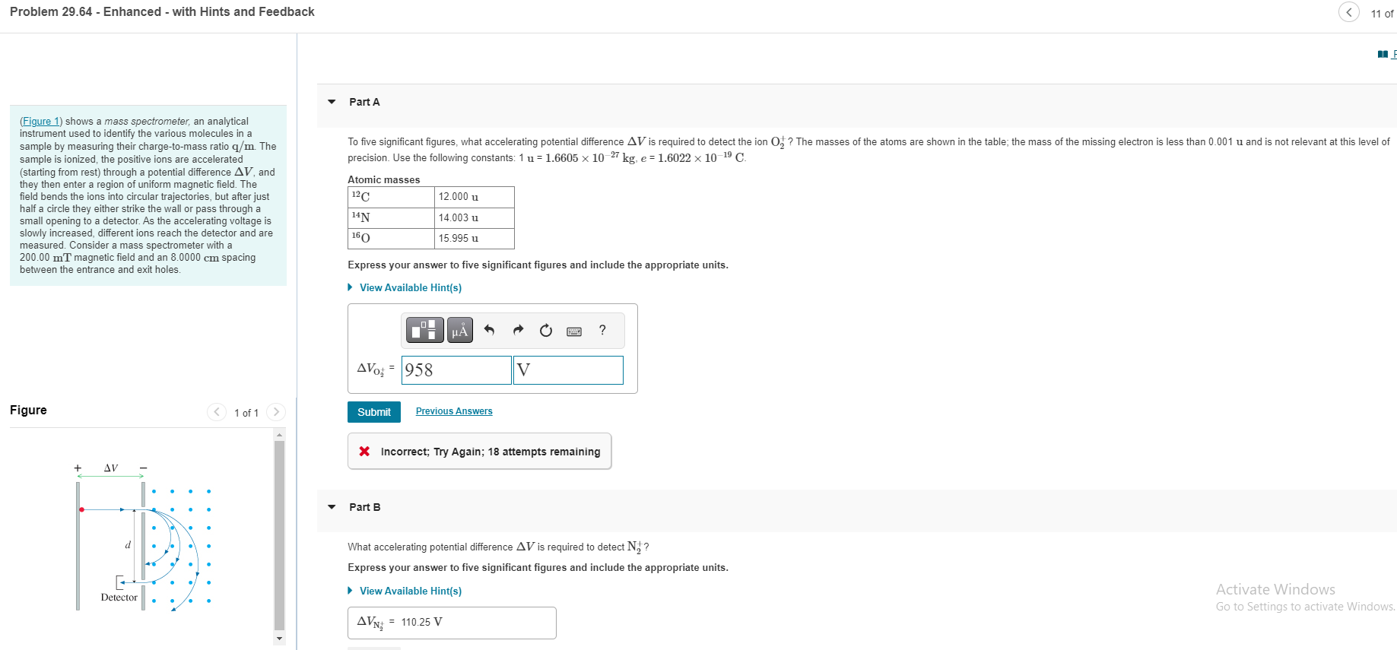Select the 12.000 u table cell
Image resolution: width=1397 pixels, height=650 pixels.
(475, 197)
